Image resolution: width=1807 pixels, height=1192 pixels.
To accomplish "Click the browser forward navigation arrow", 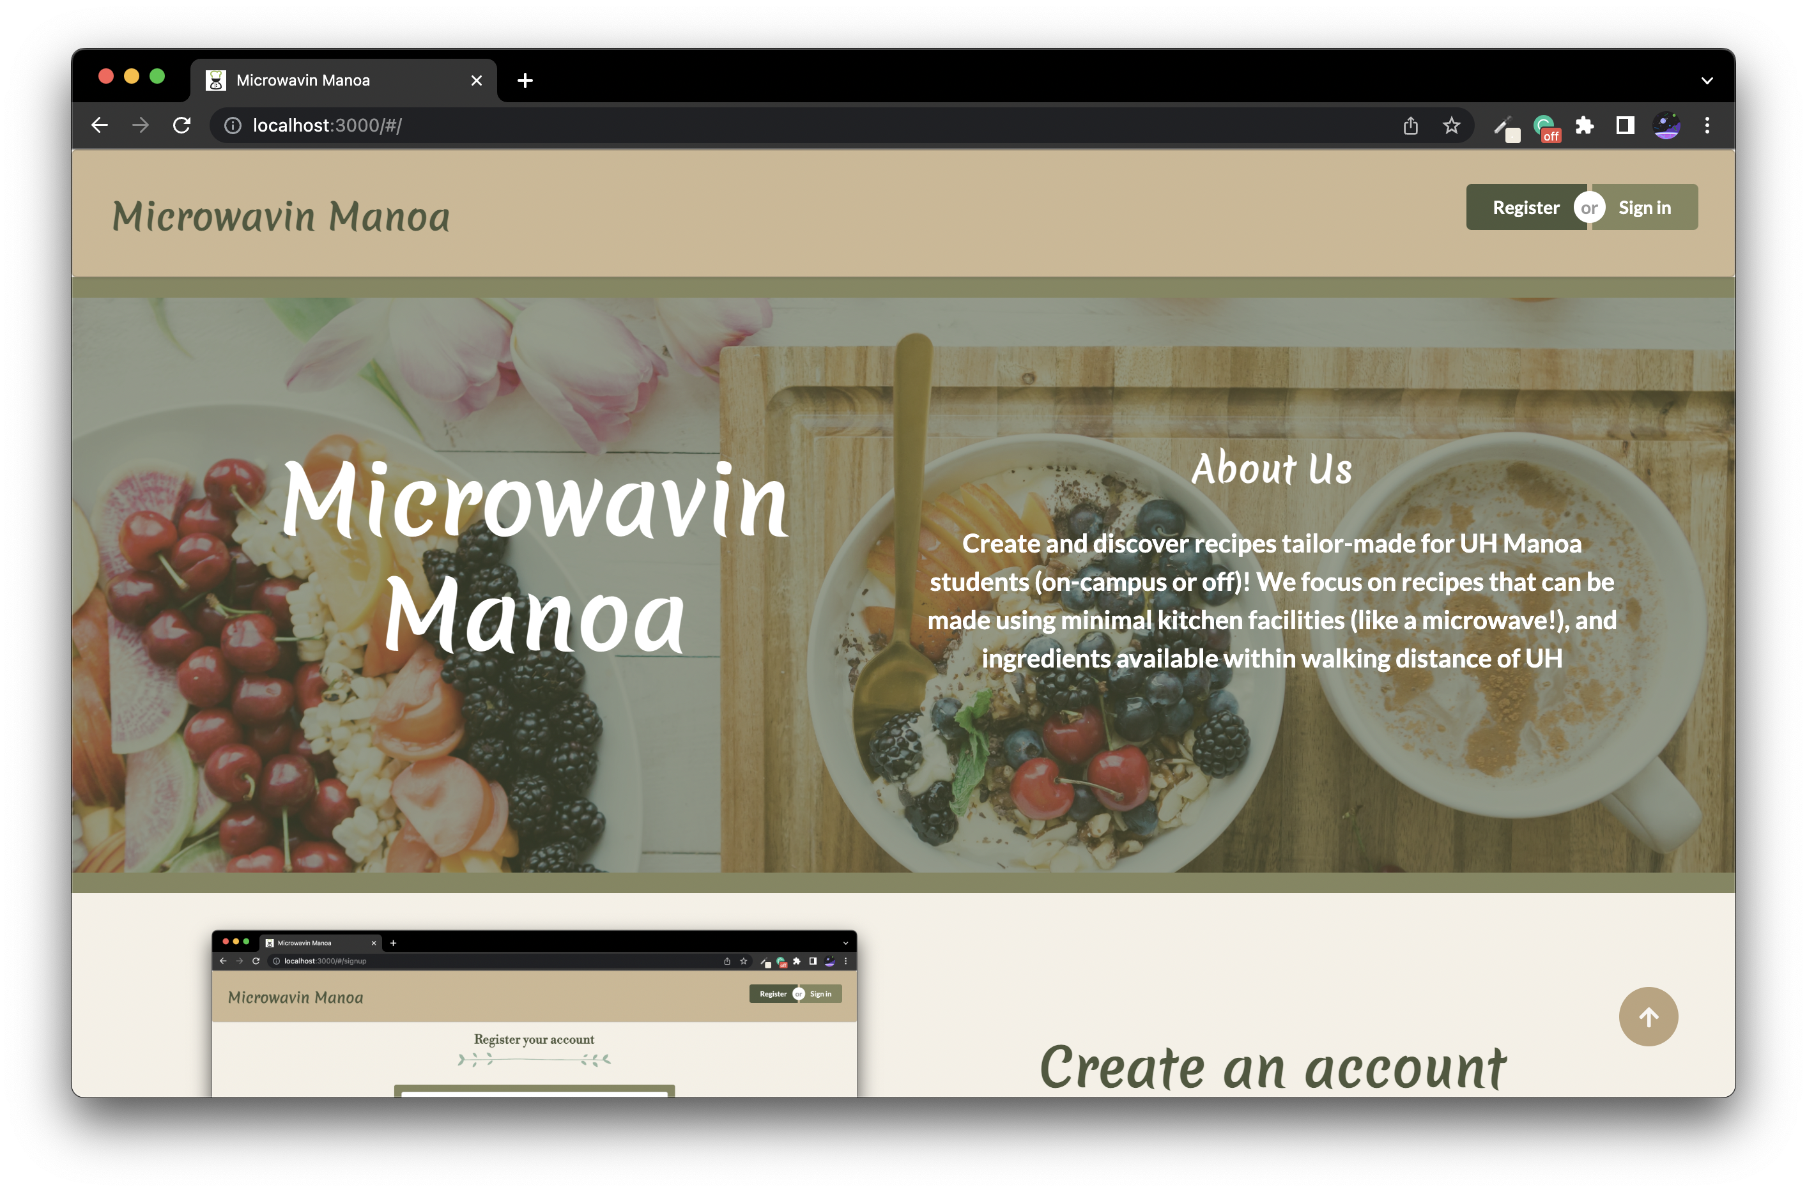I will tap(140, 125).
